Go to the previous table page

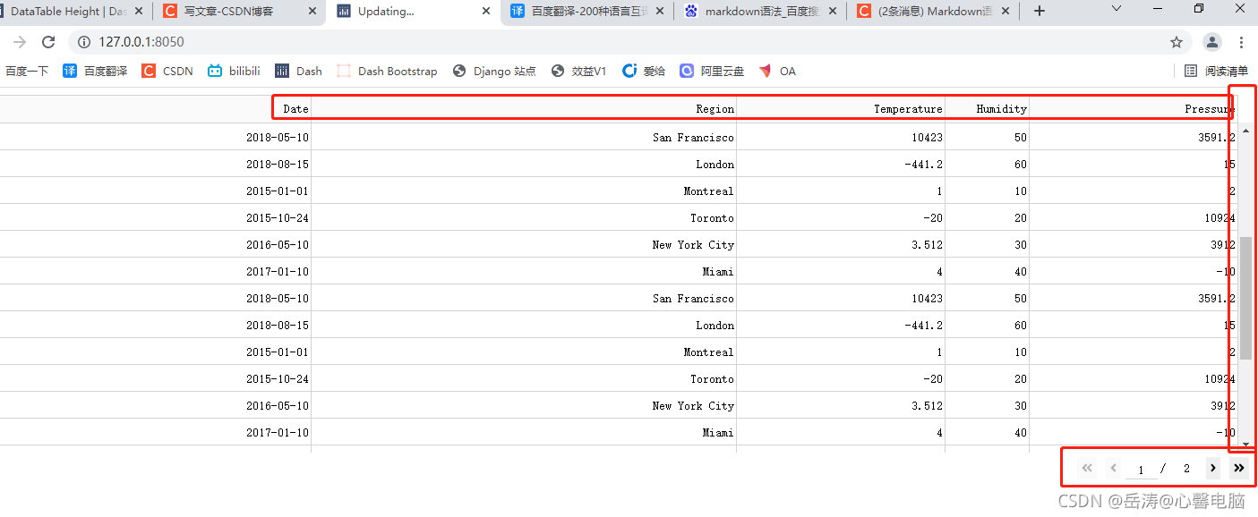1114,468
